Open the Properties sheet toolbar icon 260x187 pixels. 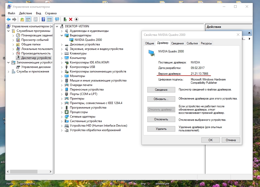(35, 19)
